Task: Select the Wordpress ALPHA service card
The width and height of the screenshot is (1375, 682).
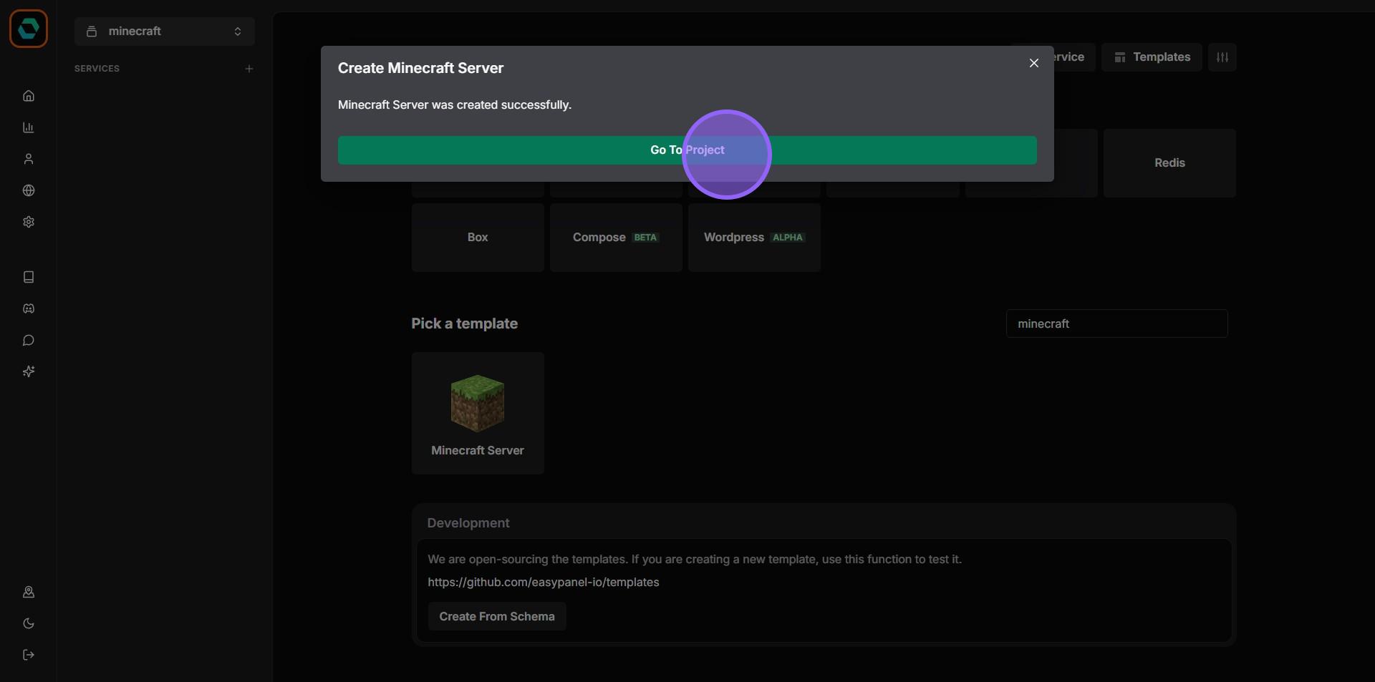Action: 754,238
